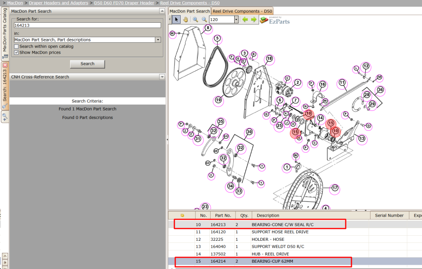This screenshot has width=422, height=269.
Task: Select callout 18 plate in diagram
Action: tap(269, 58)
